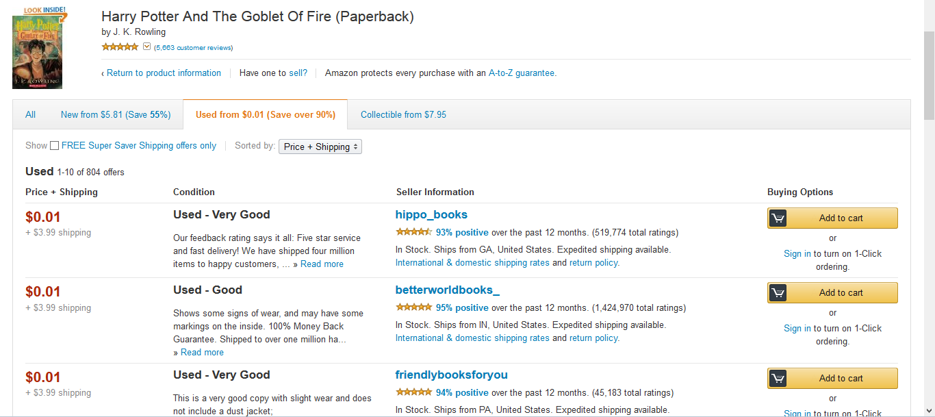935x417 pixels.
Task: Click friendlybooksforyou star rating icon
Action: pyautogui.click(x=413, y=392)
